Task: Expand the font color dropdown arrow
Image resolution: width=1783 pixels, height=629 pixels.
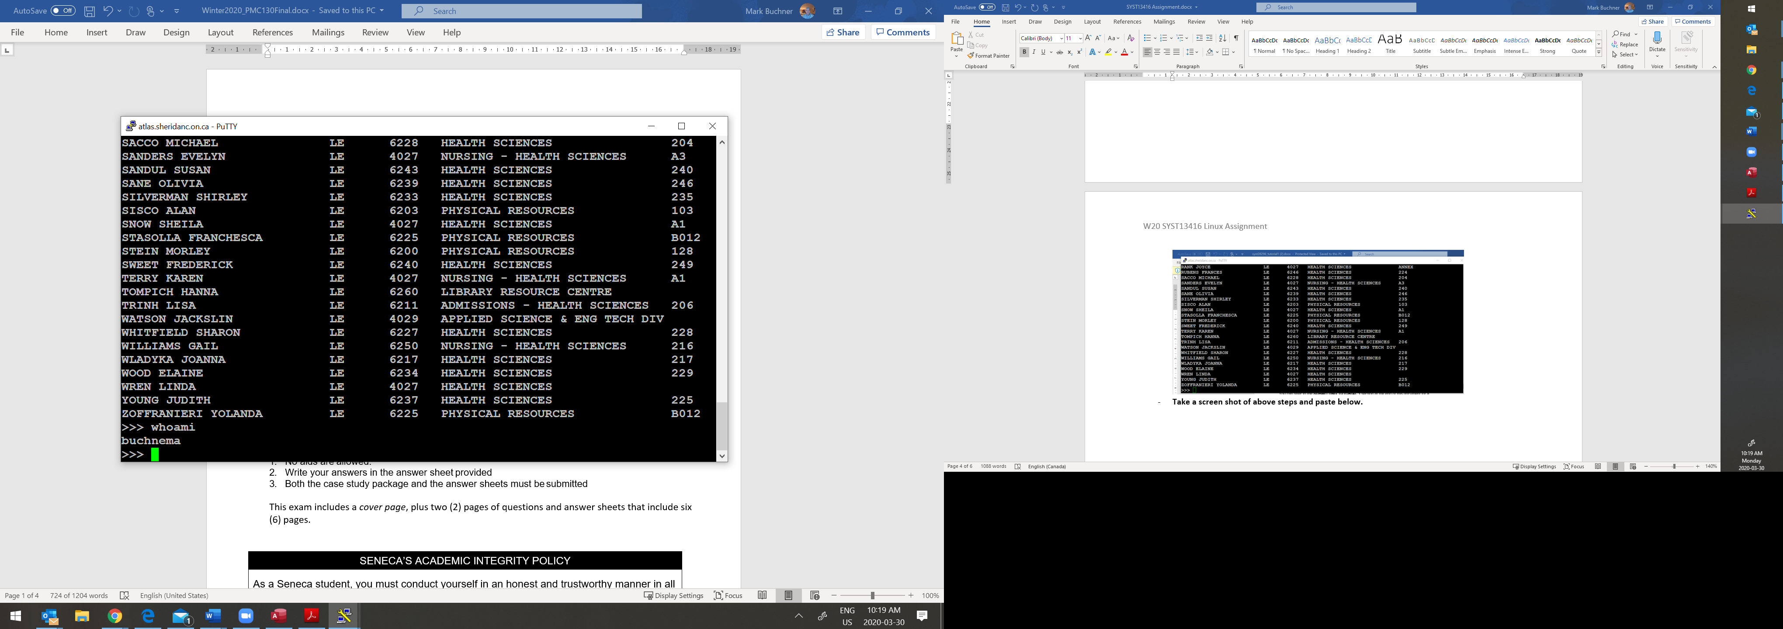Action: pyautogui.click(x=1132, y=52)
